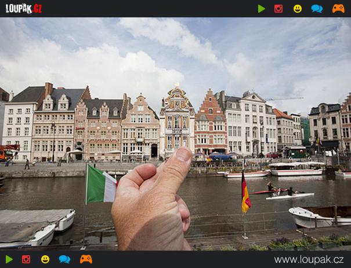
Task: Click the yellow smiley icon in top bar
Action: 298,9
